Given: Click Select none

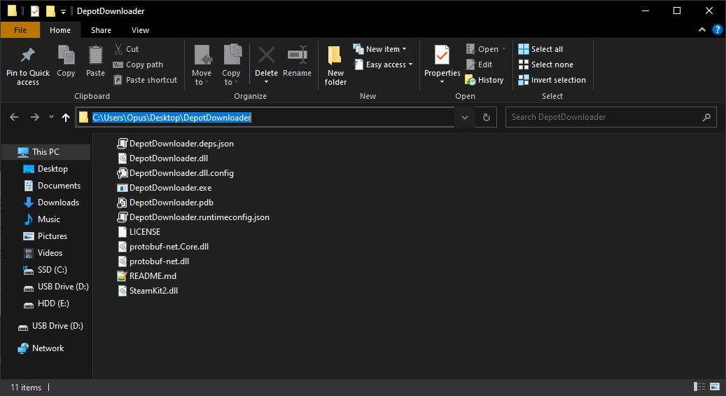Looking at the screenshot, I should pyautogui.click(x=546, y=64).
